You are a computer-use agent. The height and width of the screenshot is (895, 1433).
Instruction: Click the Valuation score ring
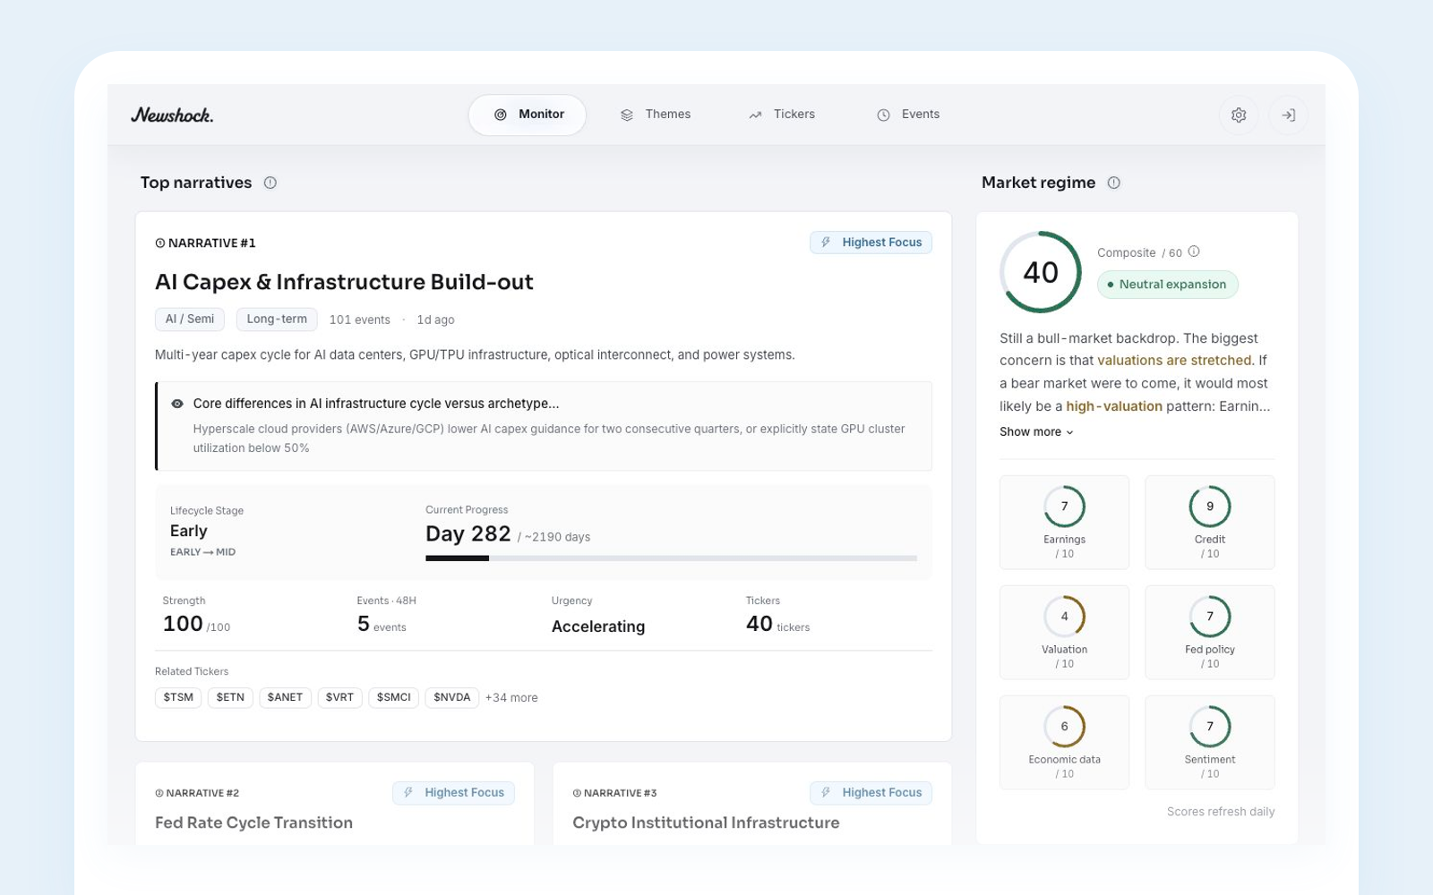[1064, 617]
